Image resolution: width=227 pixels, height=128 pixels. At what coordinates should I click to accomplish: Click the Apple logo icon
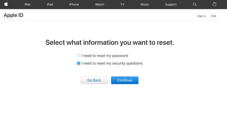pyautogui.click(x=6, y=4)
